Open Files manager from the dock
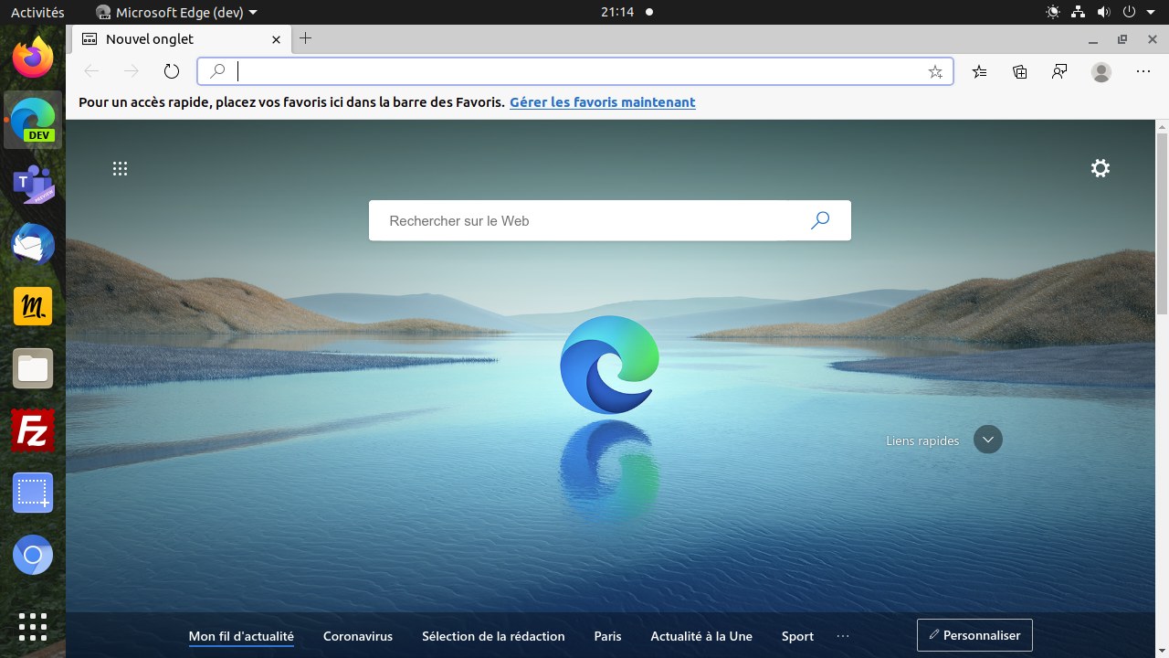 [33, 368]
